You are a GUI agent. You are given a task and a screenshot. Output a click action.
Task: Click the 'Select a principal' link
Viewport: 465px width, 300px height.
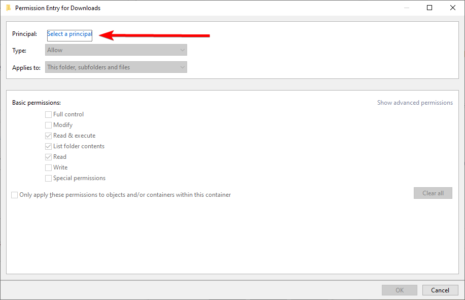pos(69,34)
